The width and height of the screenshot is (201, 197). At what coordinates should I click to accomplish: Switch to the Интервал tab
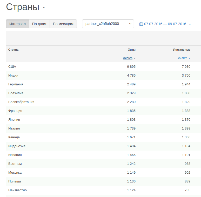click(17, 24)
